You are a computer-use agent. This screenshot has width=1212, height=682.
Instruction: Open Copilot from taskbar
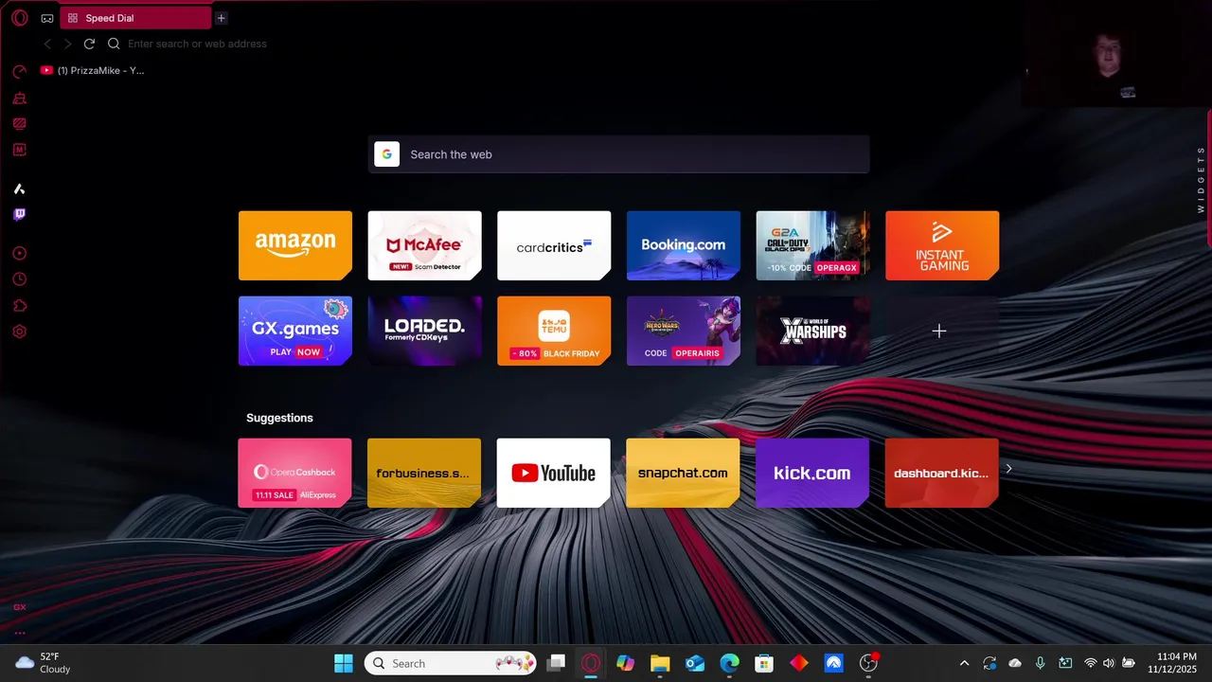(x=625, y=663)
